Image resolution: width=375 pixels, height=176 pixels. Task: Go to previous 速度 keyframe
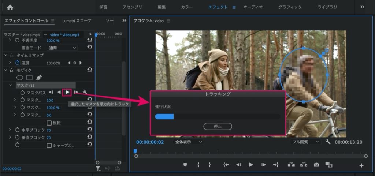click(69, 63)
